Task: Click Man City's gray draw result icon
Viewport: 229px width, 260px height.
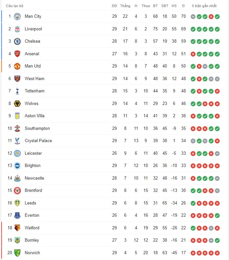Action: 193,16
